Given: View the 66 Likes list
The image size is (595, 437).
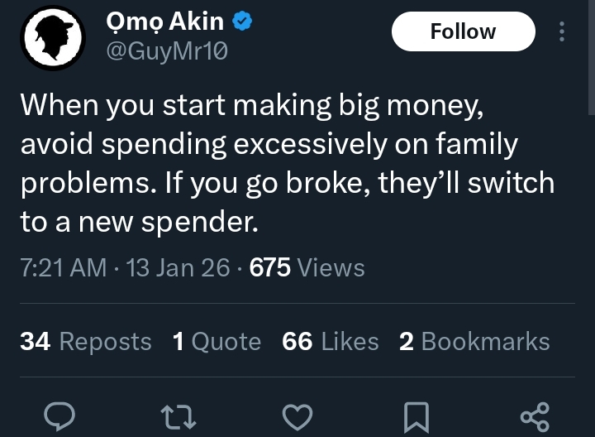Looking at the screenshot, I should 331,342.
